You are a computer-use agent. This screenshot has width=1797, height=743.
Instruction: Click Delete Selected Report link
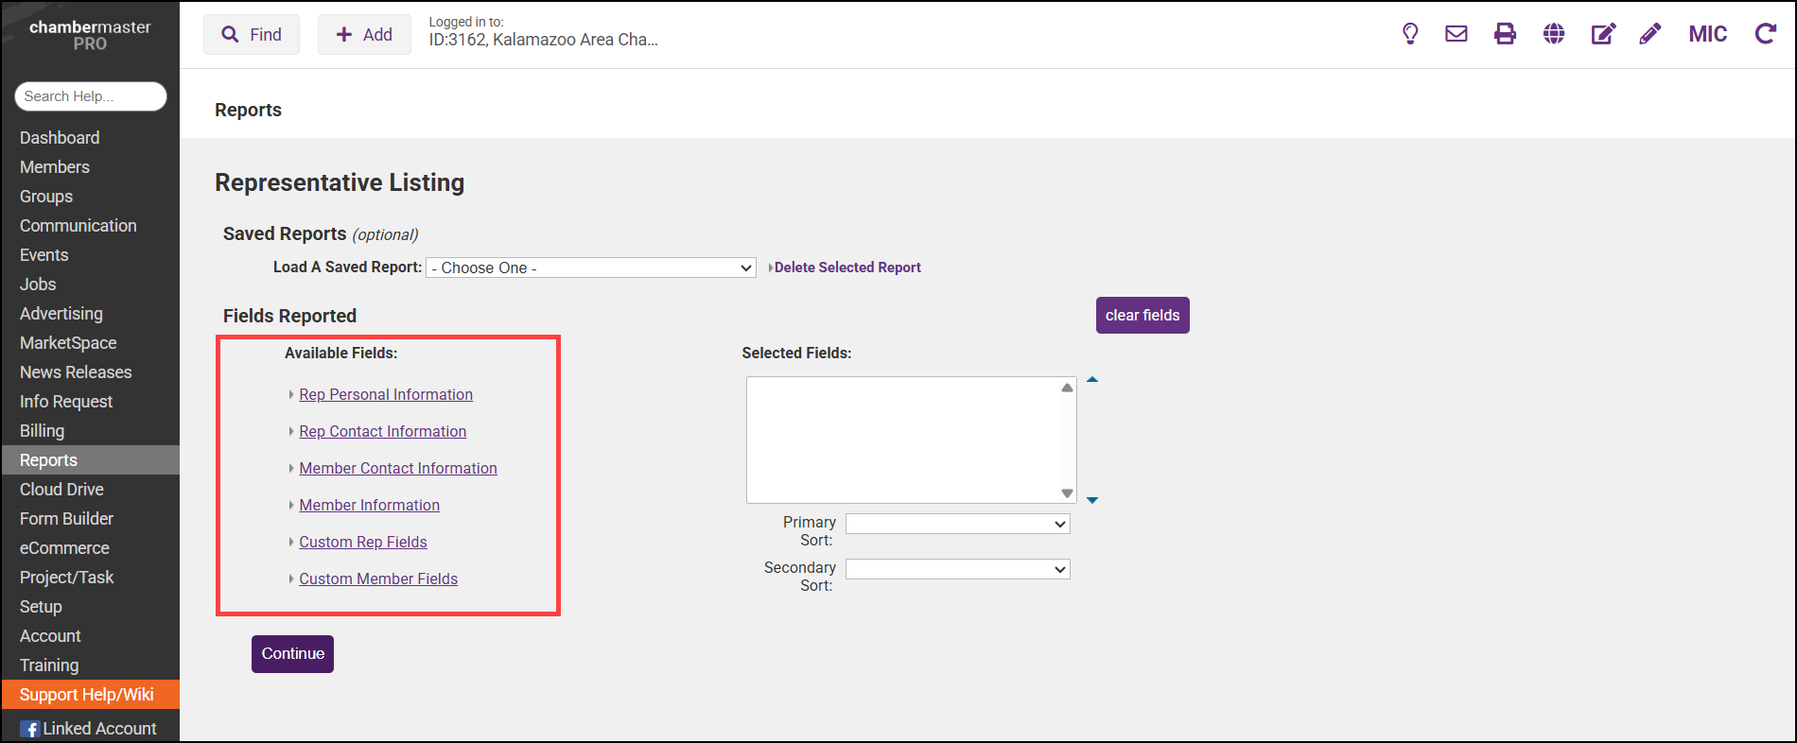coord(847,268)
